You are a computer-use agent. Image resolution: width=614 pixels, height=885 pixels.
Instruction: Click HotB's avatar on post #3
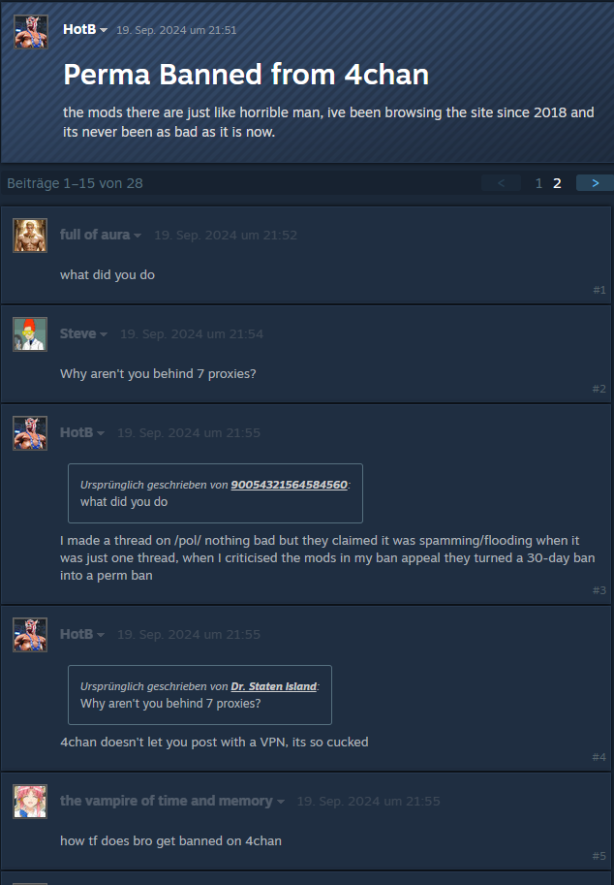(30, 433)
